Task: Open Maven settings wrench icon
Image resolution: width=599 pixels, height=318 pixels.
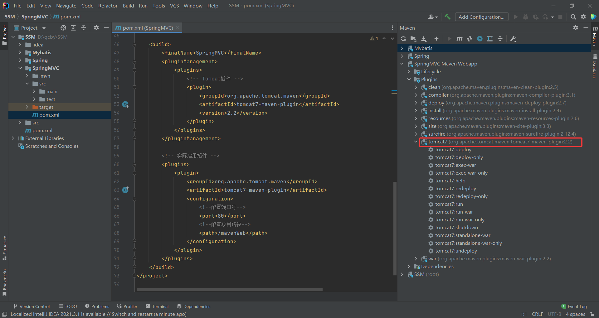Action: pyautogui.click(x=513, y=39)
